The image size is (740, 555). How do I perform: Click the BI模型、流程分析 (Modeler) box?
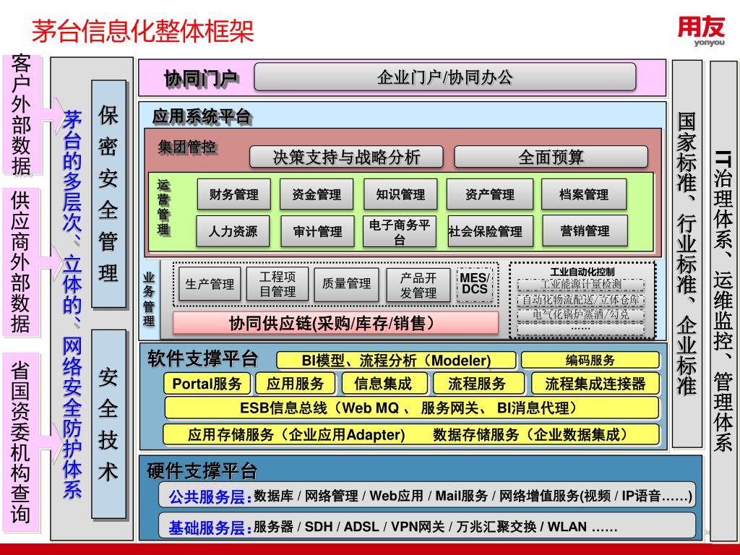pos(396,360)
